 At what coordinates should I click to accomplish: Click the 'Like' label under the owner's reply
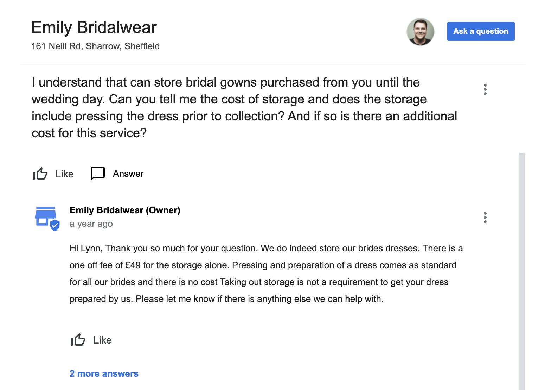(x=102, y=340)
